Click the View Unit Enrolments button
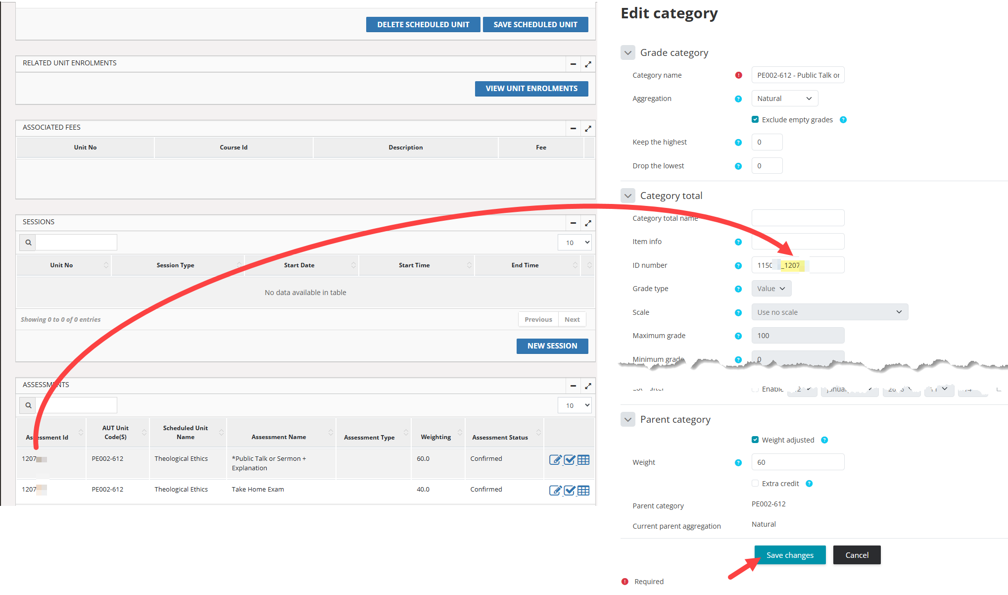 coord(531,89)
